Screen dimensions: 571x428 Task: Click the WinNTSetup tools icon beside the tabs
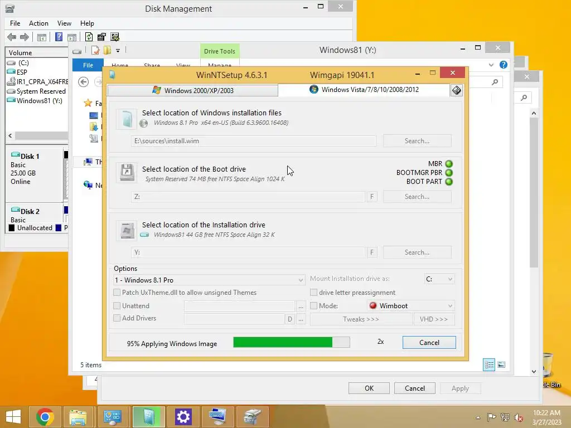pos(456,90)
